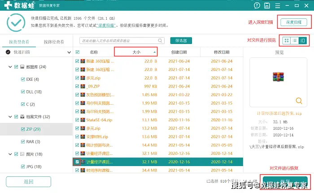Uncheck the EXE (4) checkbox
Image resolution: width=314 pixels, height=193 pixels.
(23, 79)
